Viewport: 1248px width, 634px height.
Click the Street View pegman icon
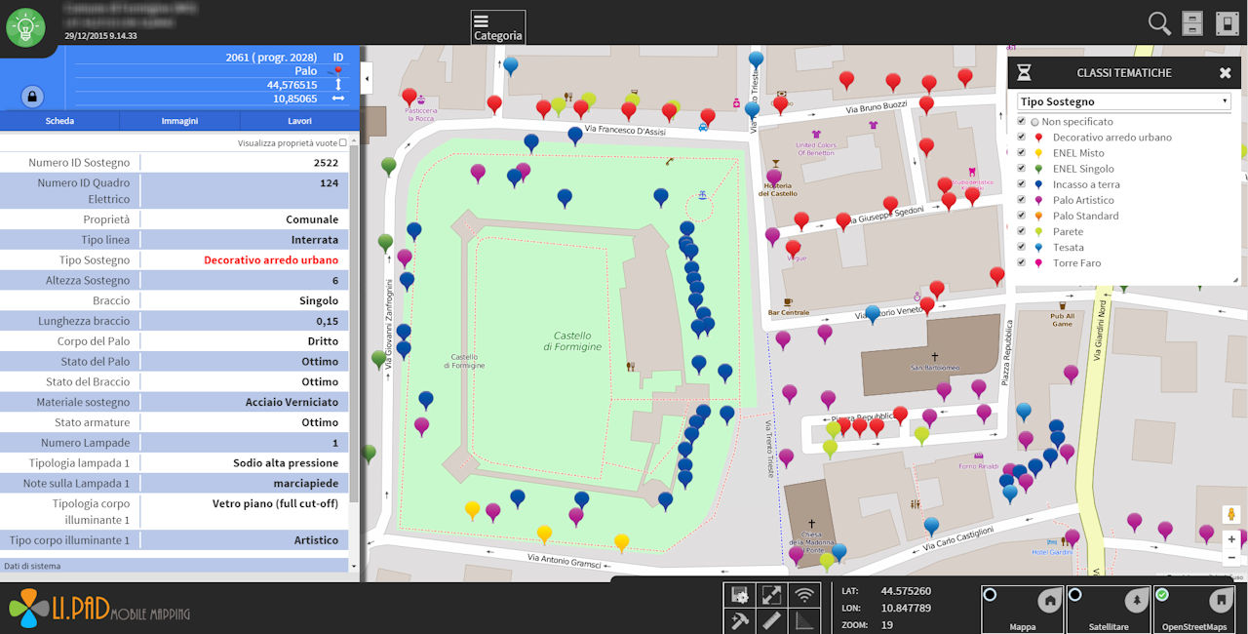1231,514
